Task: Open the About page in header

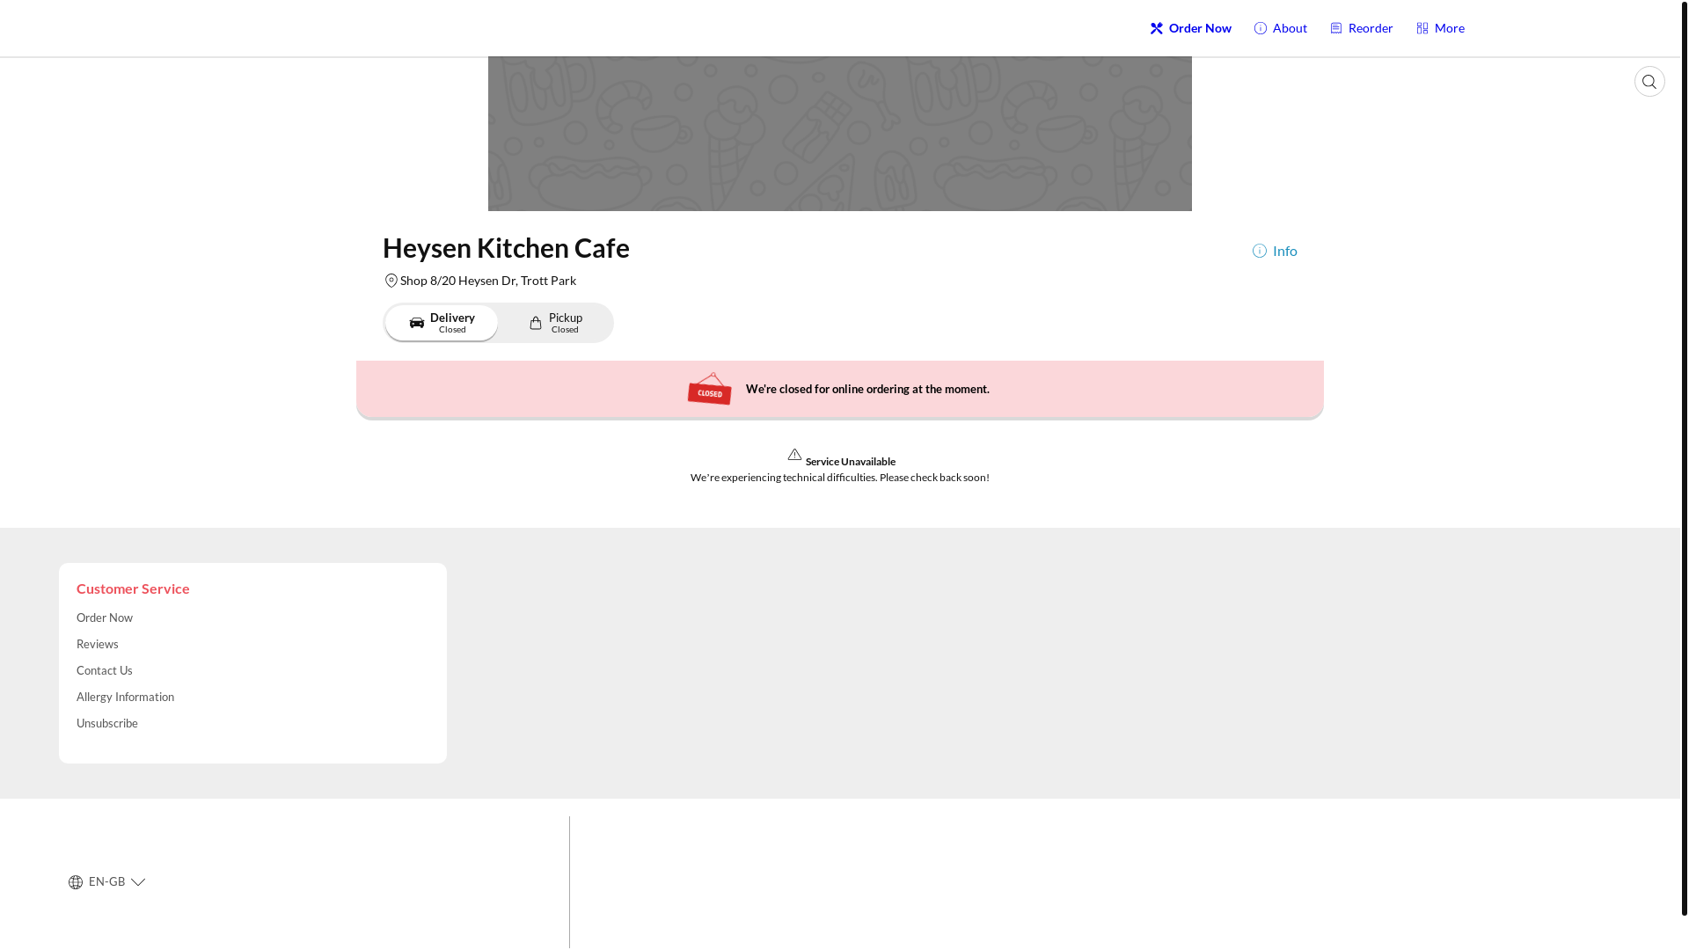Action: point(1280,28)
